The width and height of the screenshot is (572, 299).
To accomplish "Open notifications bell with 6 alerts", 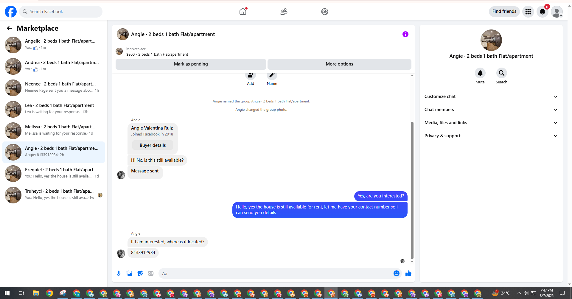I will point(543,12).
